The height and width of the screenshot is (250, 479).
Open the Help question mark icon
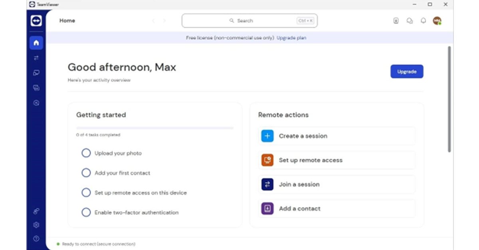[x=36, y=238]
